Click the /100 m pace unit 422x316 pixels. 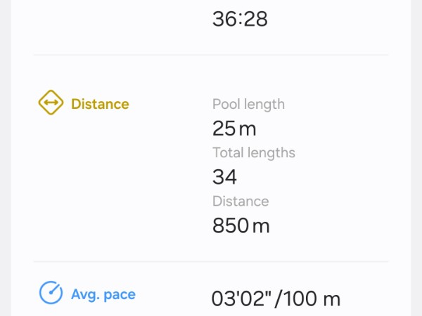[309, 298]
